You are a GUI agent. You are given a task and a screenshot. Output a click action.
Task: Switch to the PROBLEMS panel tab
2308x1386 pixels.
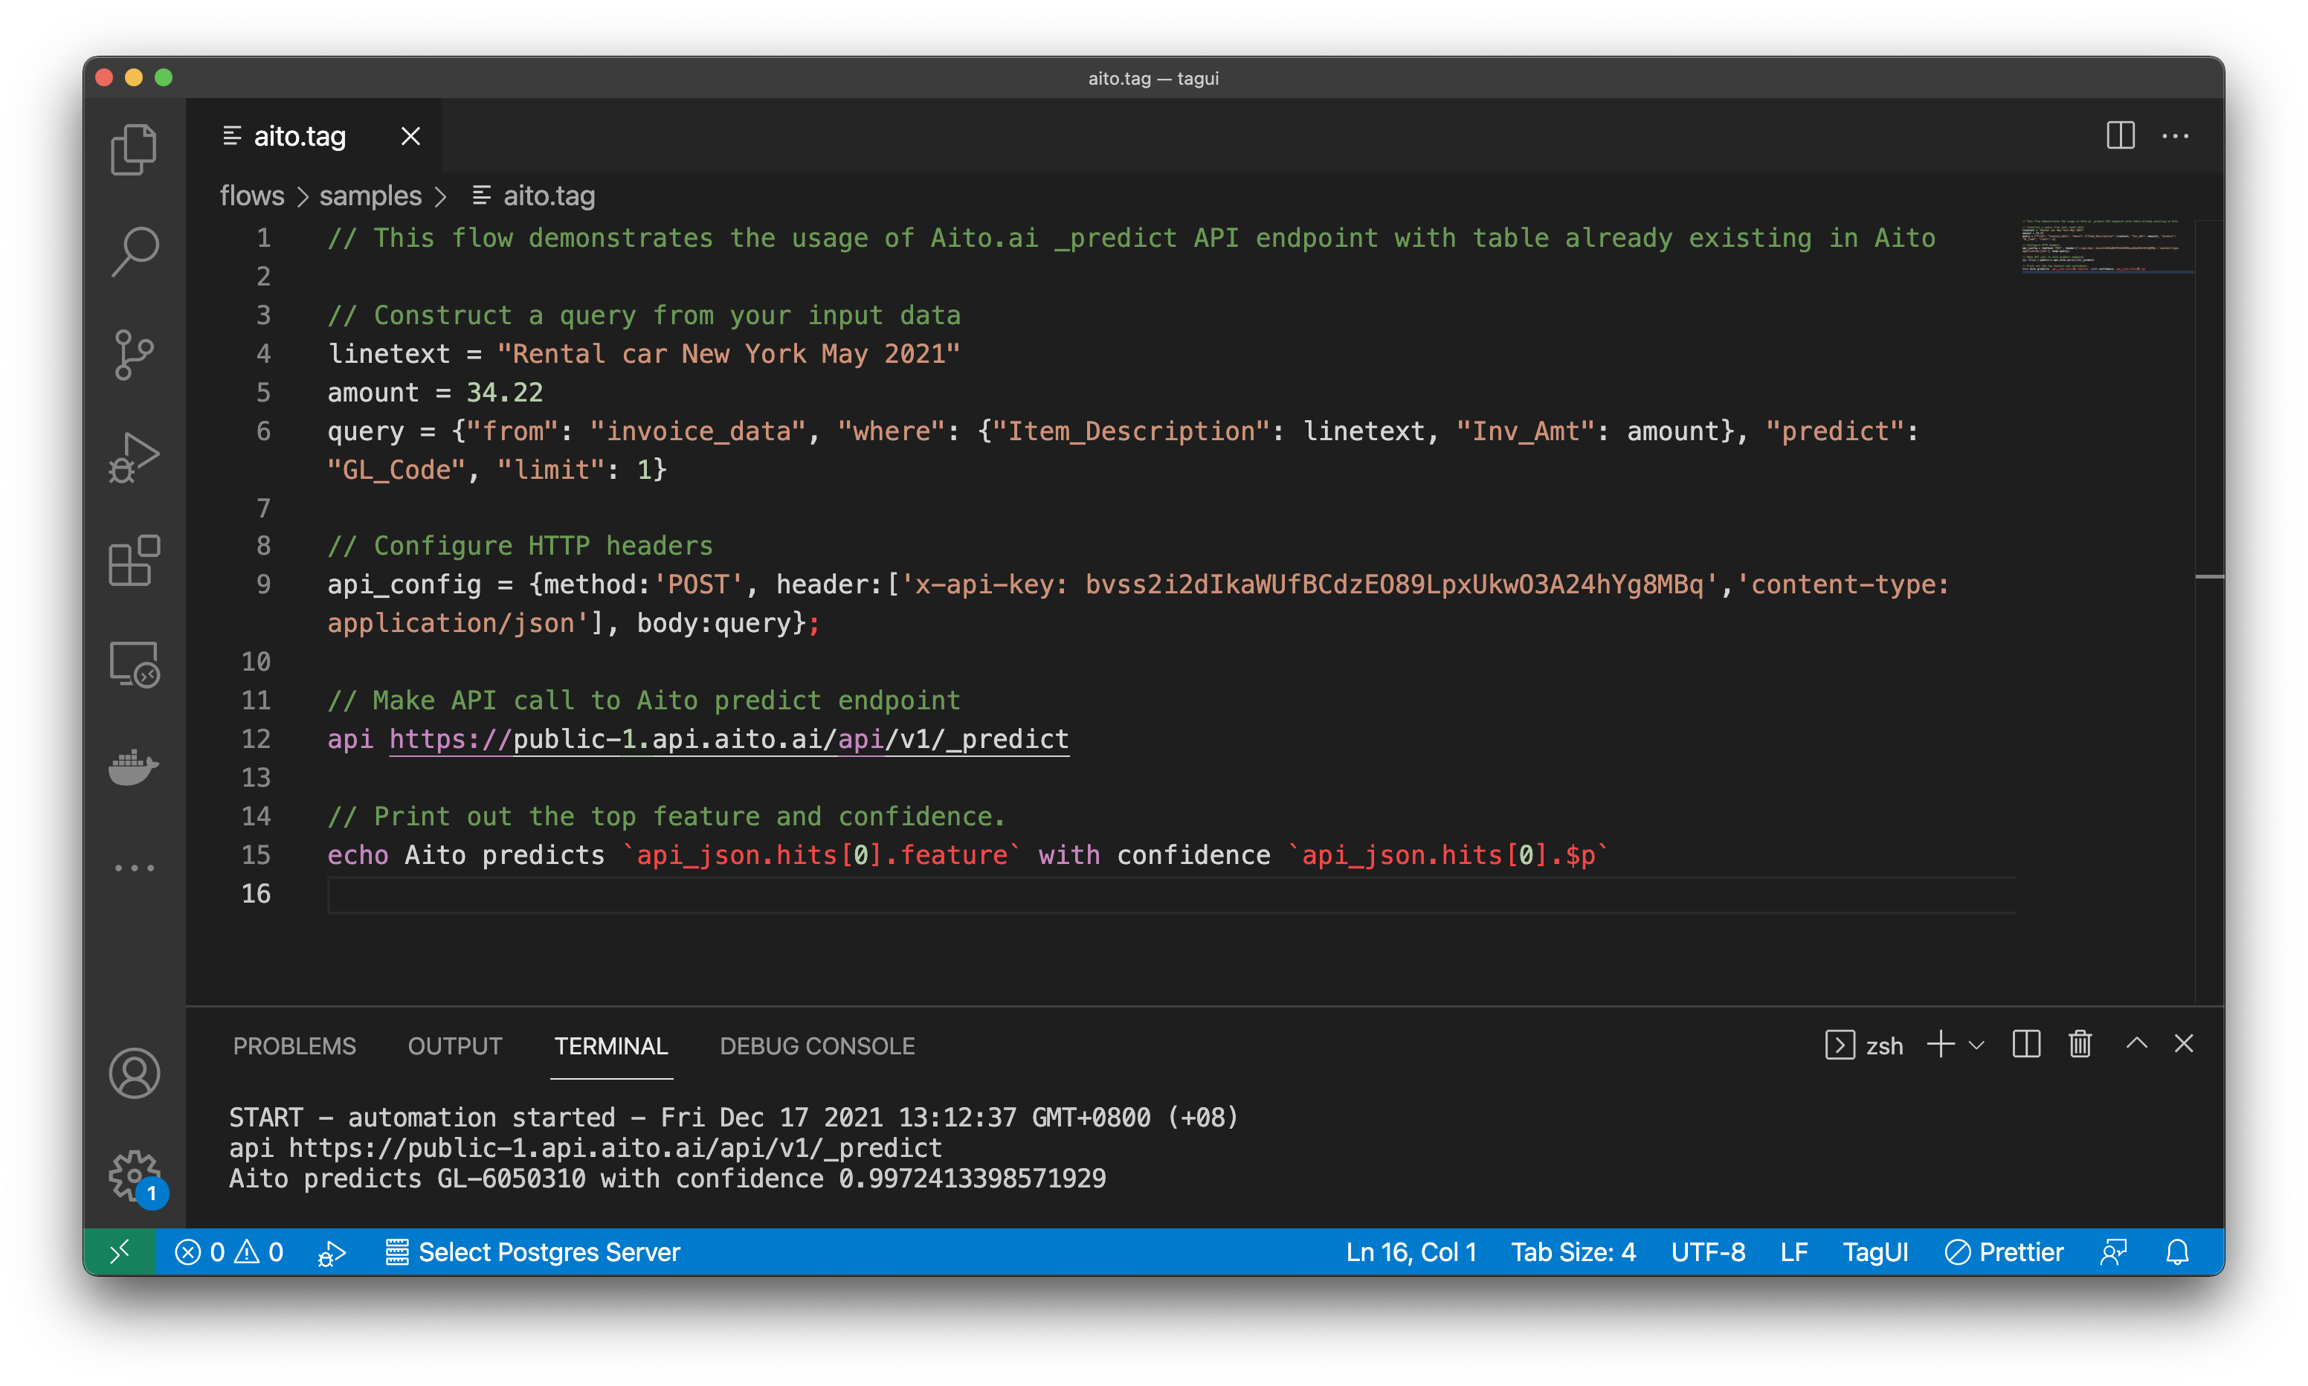(294, 1046)
